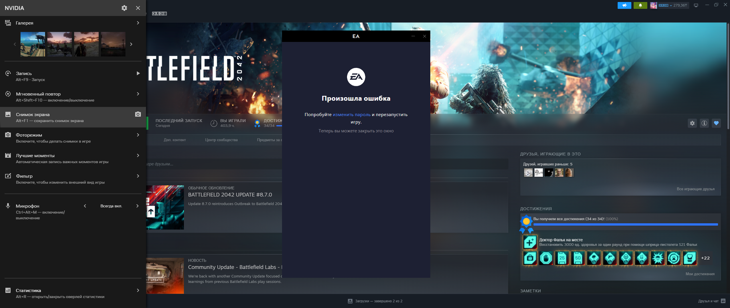
Task: Take screenshot with camera icon
Action: pyautogui.click(x=138, y=114)
